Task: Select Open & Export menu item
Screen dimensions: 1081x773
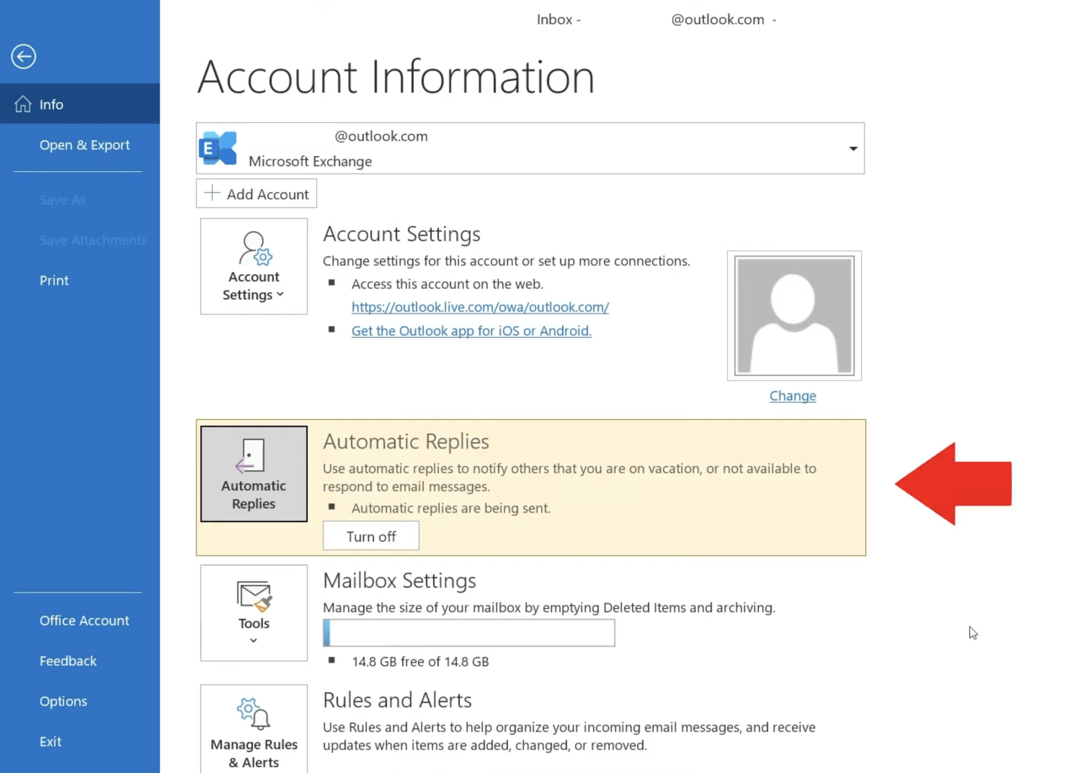Action: click(x=84, y=144)
